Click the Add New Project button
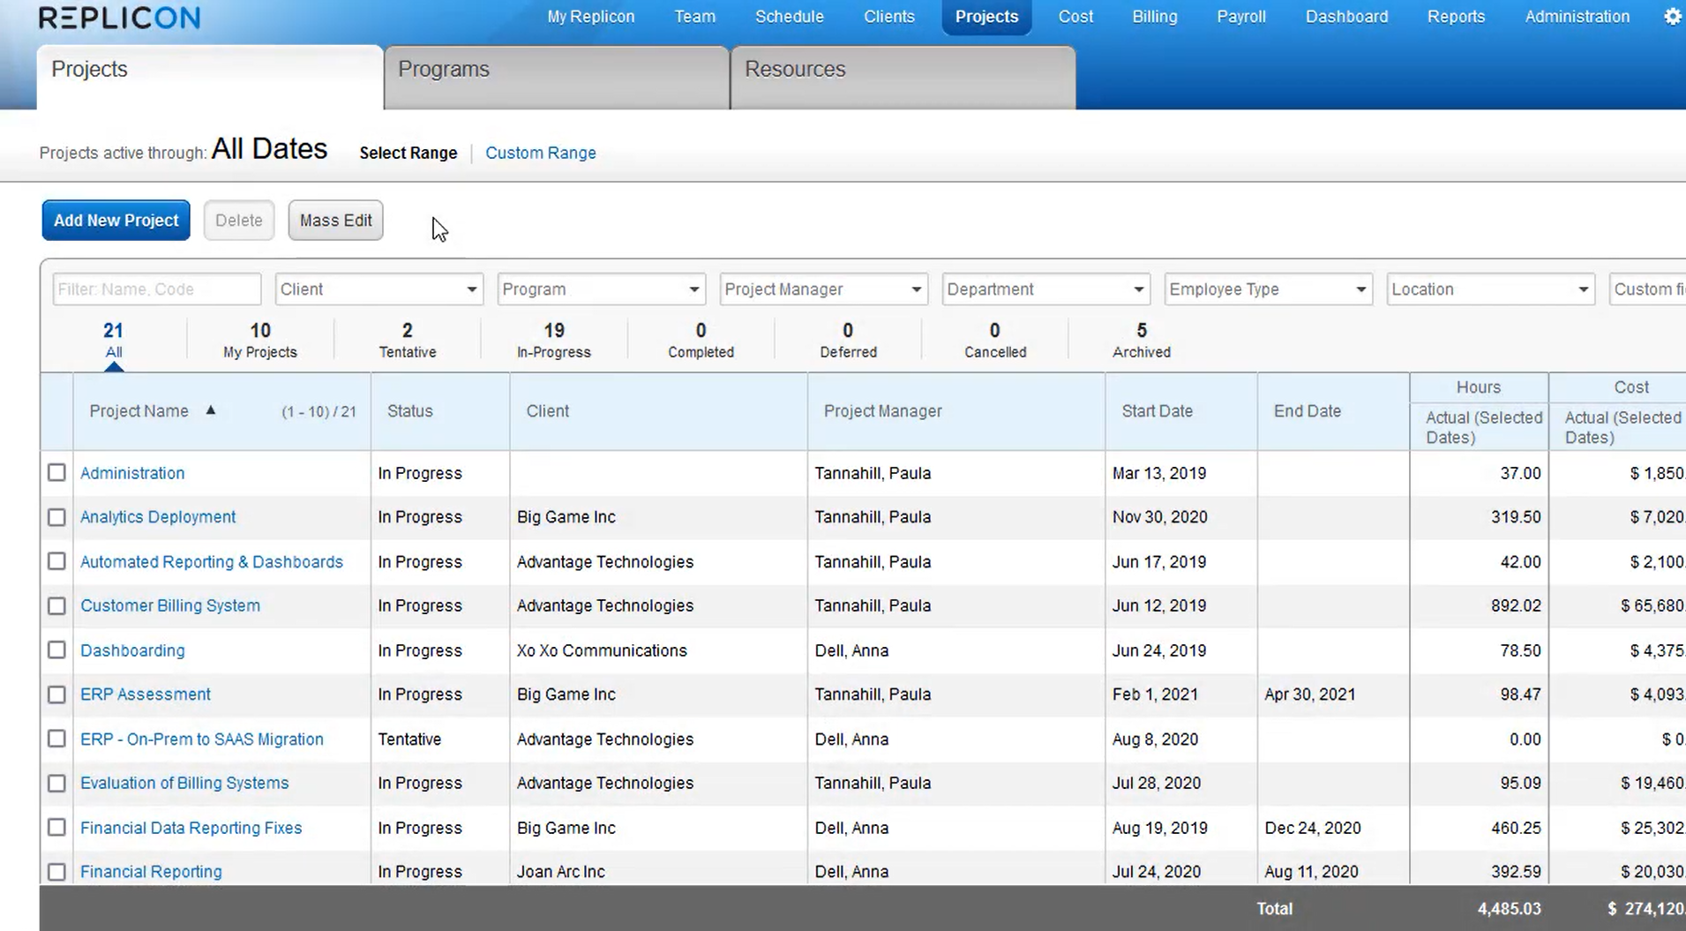1686x931 pixels. pos(116,221)
